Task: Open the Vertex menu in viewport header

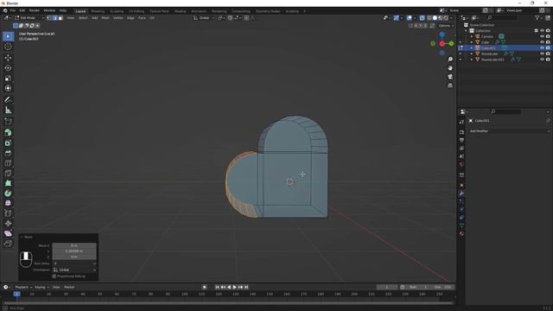Action: (x=118, y=18)
